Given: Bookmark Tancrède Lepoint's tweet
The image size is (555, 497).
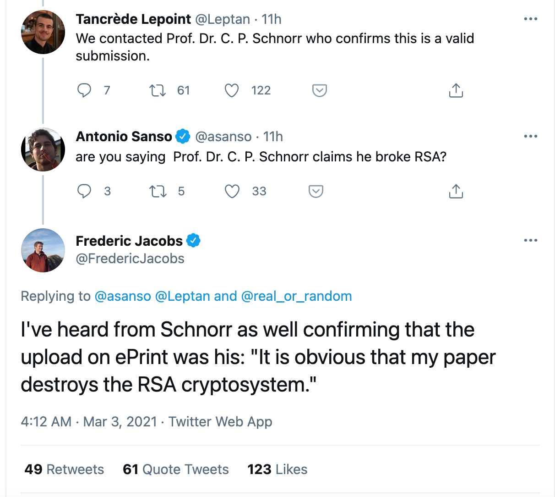Looking at the screenshot, I should [x=319, y=90].
